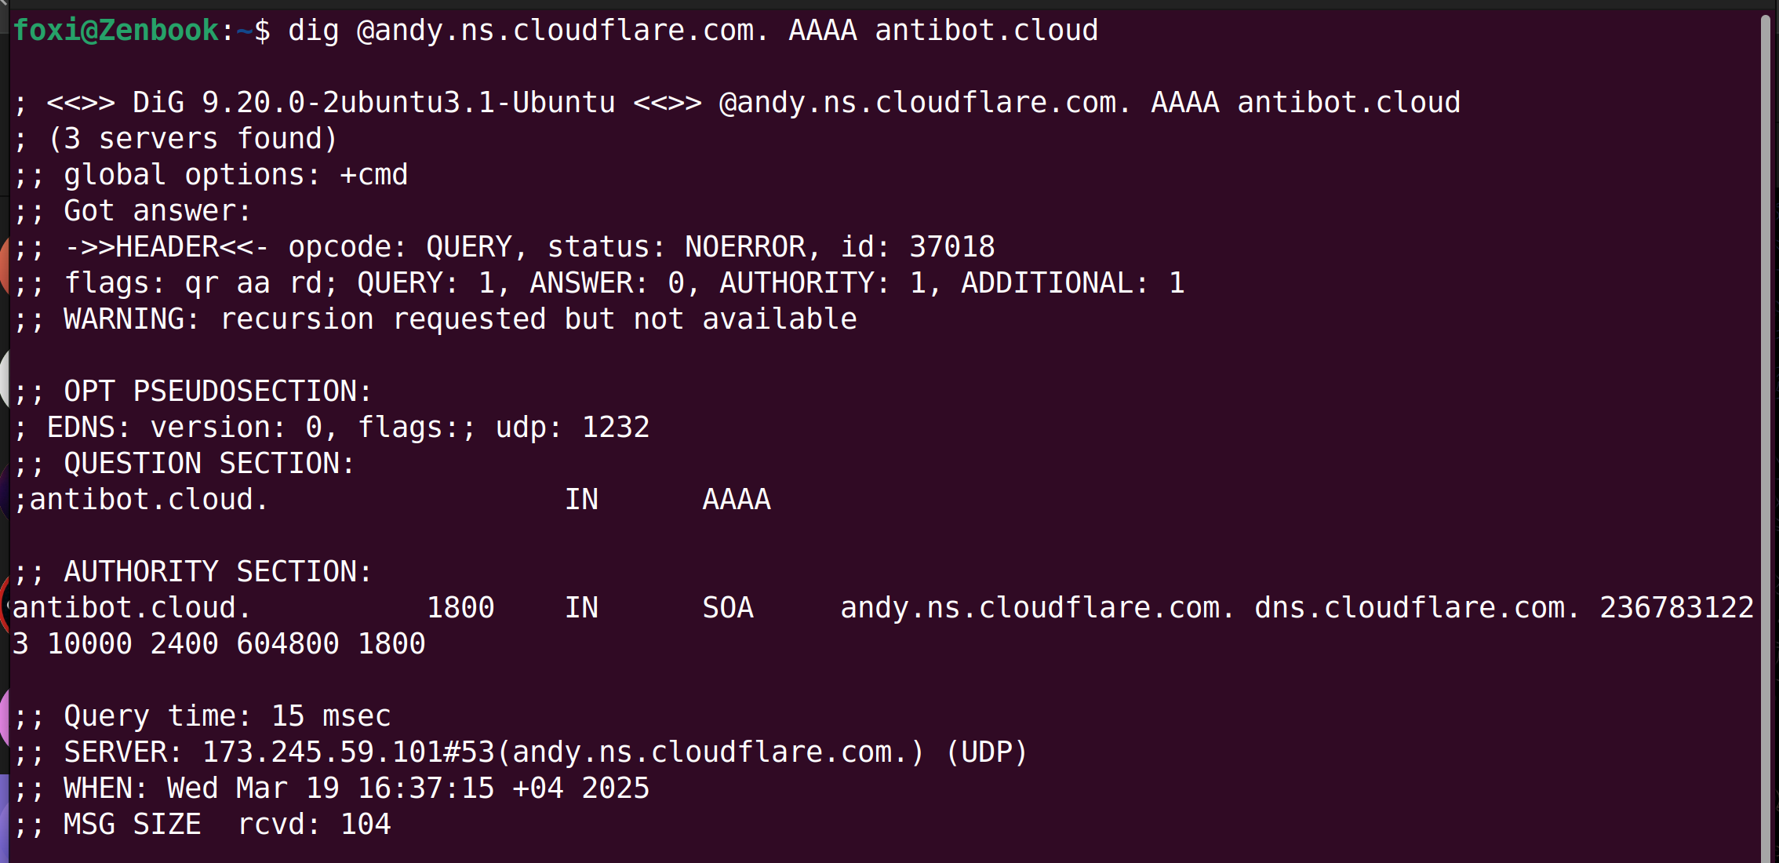This screenshot has height=863, width=1779.
Task: Click the foxi@Zenbook shell prompt
Action: [x=116, y=31]
